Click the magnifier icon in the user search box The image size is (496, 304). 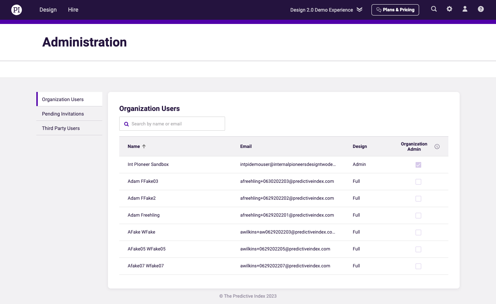pos(126,124)
